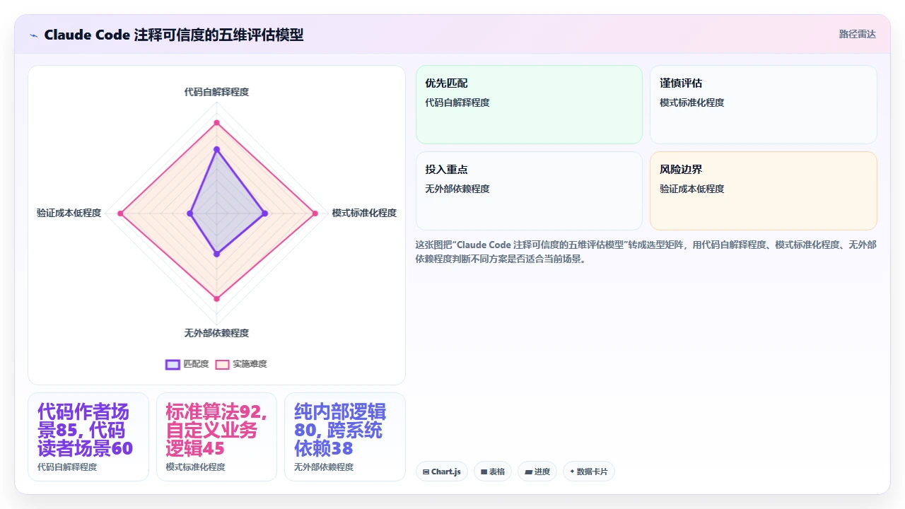Toggle the 匹配度 legend item

187,364
